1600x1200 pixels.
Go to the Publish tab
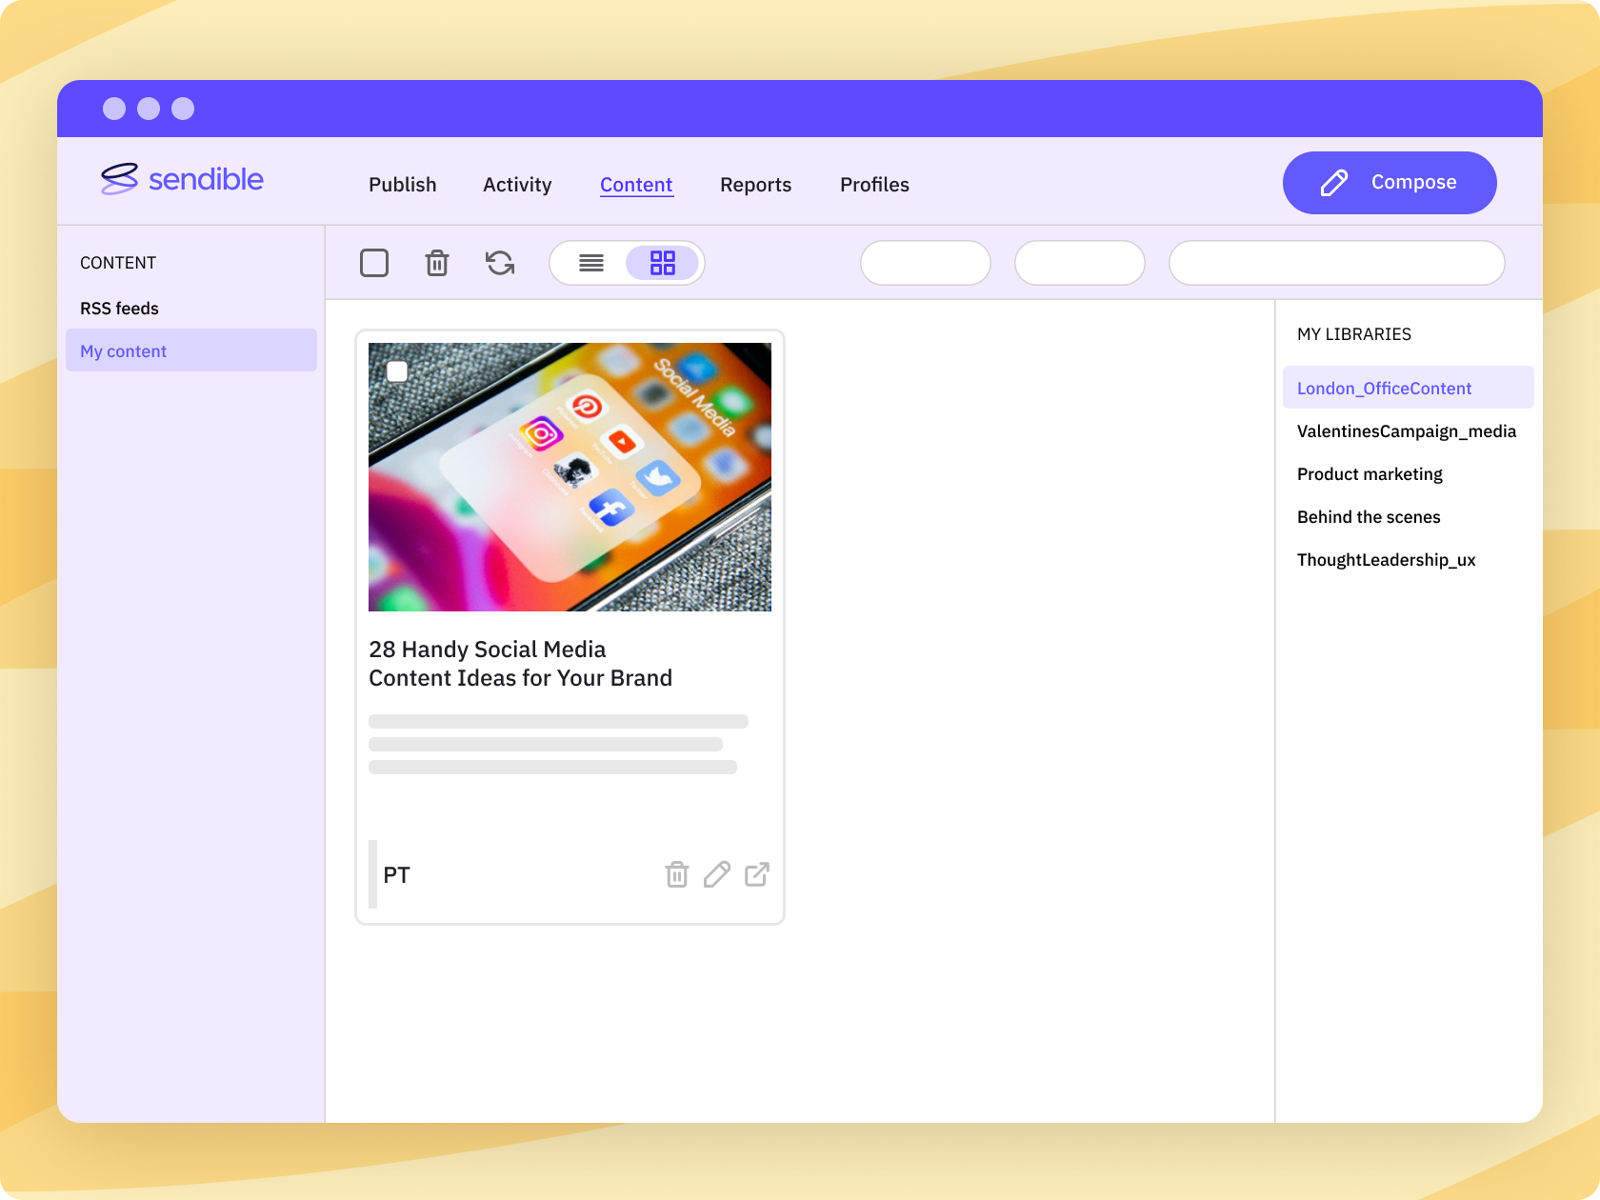point(403,185)
